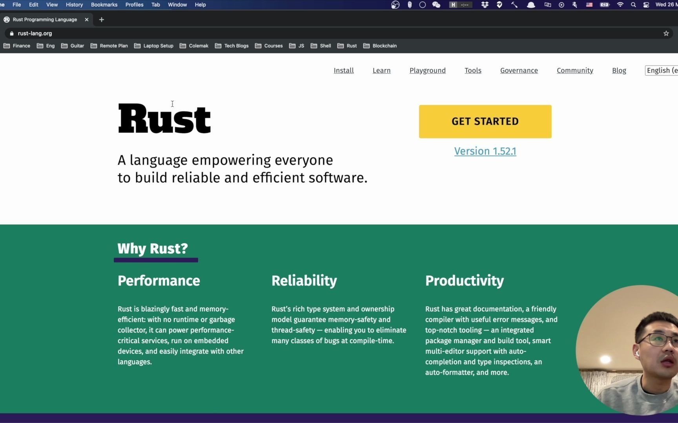Click the menu bar date and clock
The image size is (678, 423).
tap(666, 5)
